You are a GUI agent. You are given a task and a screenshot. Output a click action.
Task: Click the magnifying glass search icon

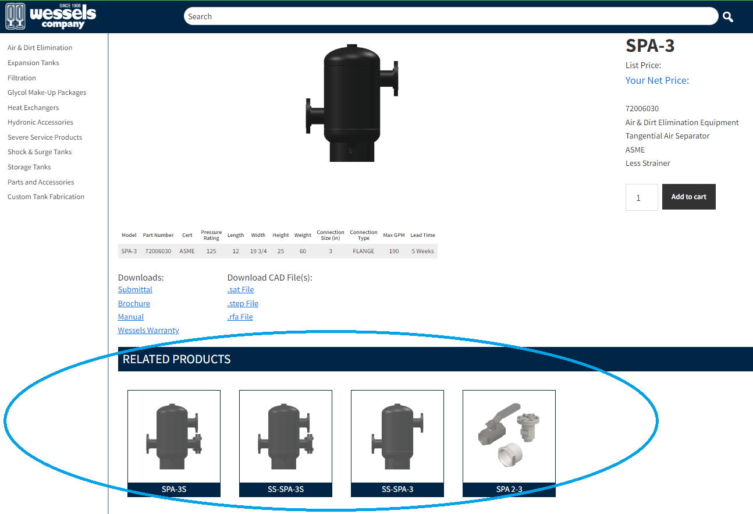coord(727,17)
